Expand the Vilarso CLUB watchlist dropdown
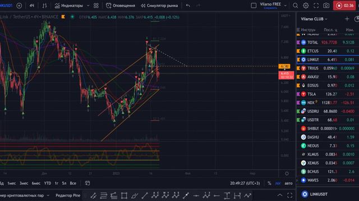Viewport: 359px width, 201px height. pos(314,19)
